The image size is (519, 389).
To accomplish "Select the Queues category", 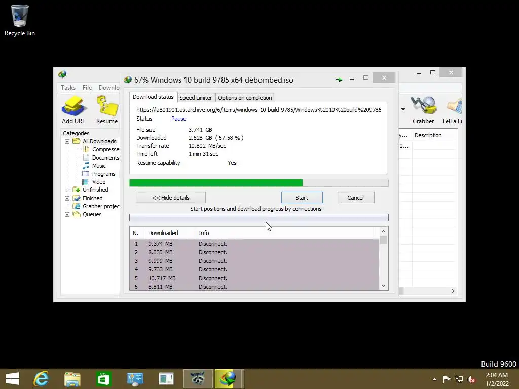I will pos(92,214).
